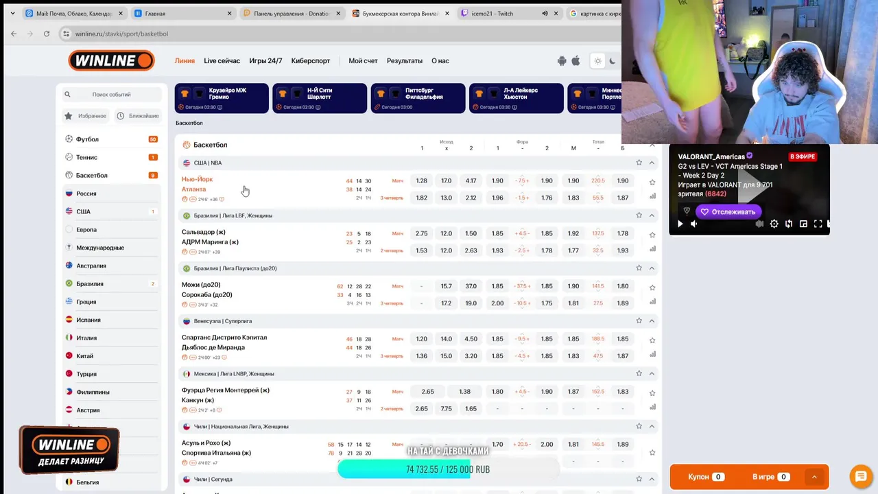Viewport: 878px width, 494px height.
Task: Click the Италия flag icon
Action: [69, 338]
